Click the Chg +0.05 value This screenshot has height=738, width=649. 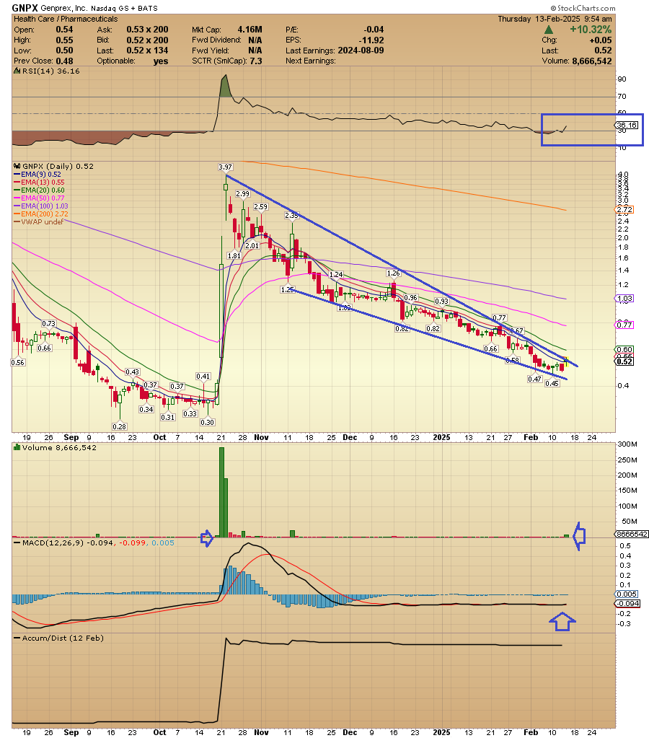601,40
